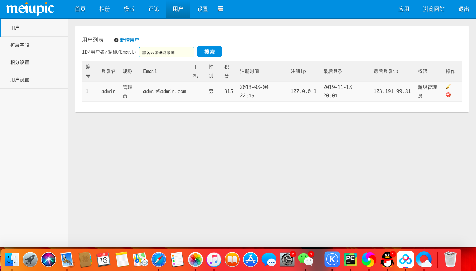Focus the ID/用户名 search input field
The height and width of the screenshot is (271, 476).
(167, 52)
